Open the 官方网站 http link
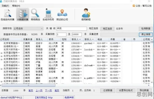 (x=44, y=97)
